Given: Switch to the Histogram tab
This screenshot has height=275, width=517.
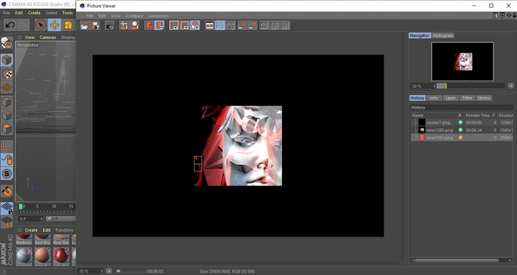Looking at the screenshot, I should pos(443,35).
